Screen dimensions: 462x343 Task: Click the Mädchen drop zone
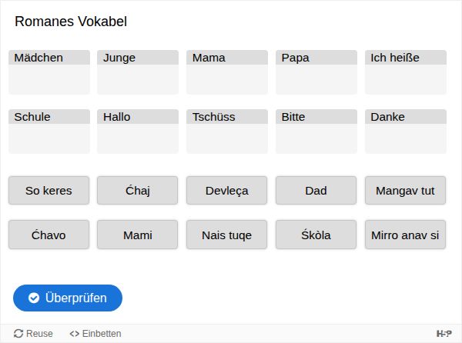49,78
